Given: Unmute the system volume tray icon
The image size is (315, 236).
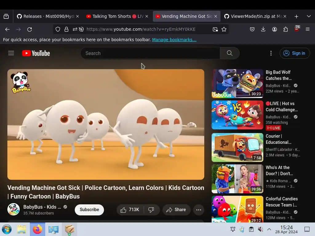Looking at the screenshot, I should (x=260, y=229).
